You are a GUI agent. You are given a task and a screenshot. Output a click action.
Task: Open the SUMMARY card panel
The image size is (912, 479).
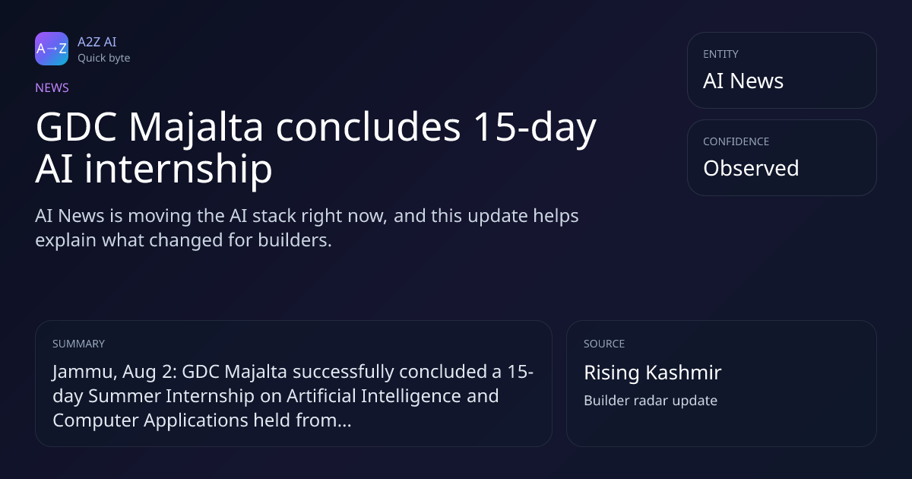293,383
